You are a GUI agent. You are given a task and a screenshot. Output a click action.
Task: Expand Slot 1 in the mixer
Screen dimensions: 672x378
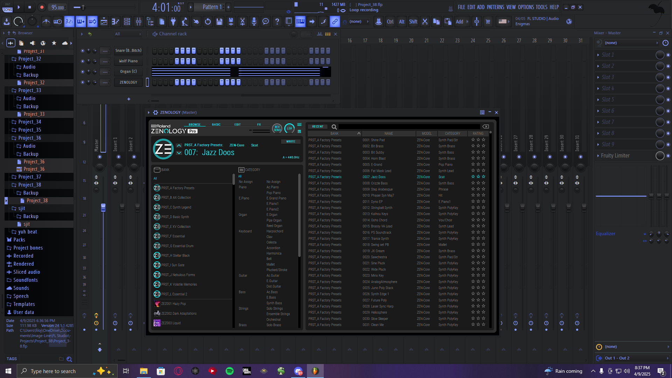(598, 55)
